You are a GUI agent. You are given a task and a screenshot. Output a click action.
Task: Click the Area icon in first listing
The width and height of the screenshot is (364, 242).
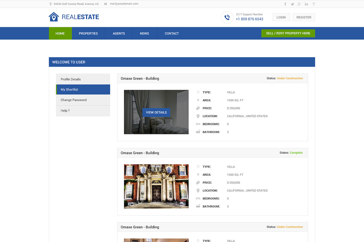click(x=198, y=100)
